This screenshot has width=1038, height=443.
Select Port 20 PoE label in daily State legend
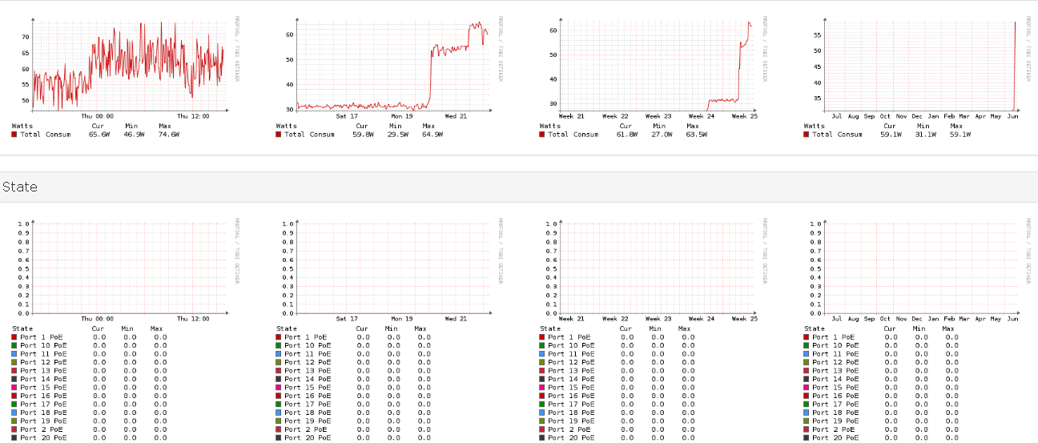[43, 438]
